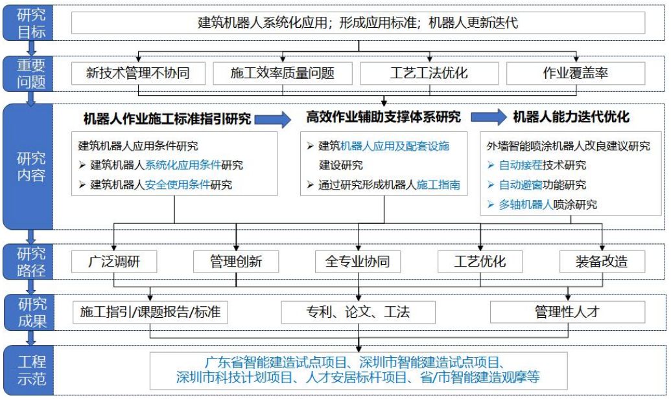Select the 建筑机器人系统化应用 goal box

[358, 23]
